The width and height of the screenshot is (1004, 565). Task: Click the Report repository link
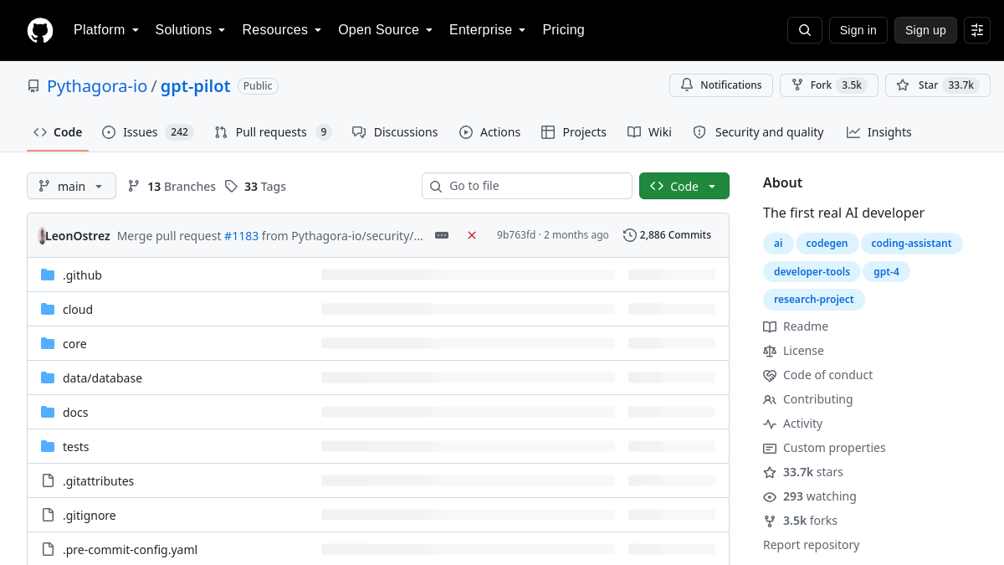(811, 545)
